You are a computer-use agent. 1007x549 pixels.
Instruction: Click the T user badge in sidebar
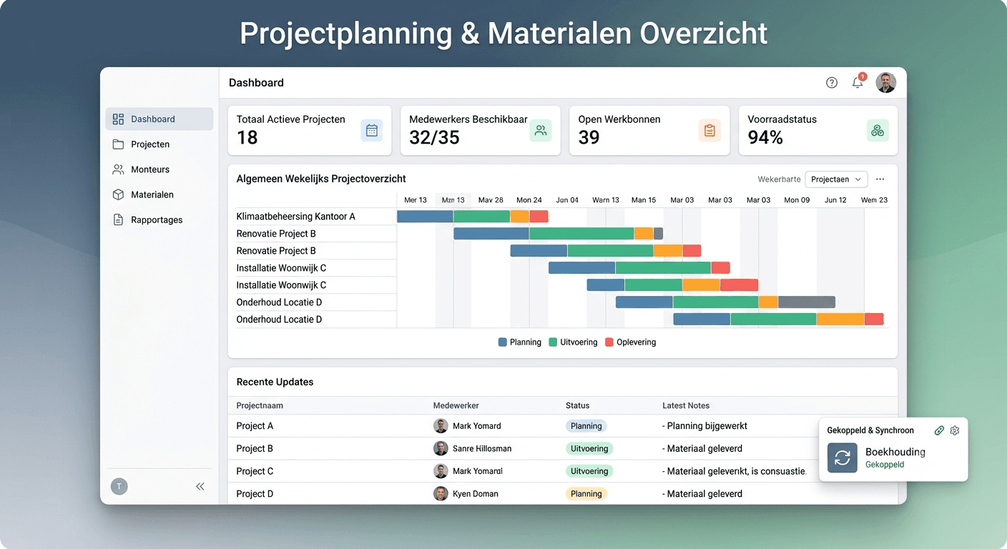click(119, 487)
